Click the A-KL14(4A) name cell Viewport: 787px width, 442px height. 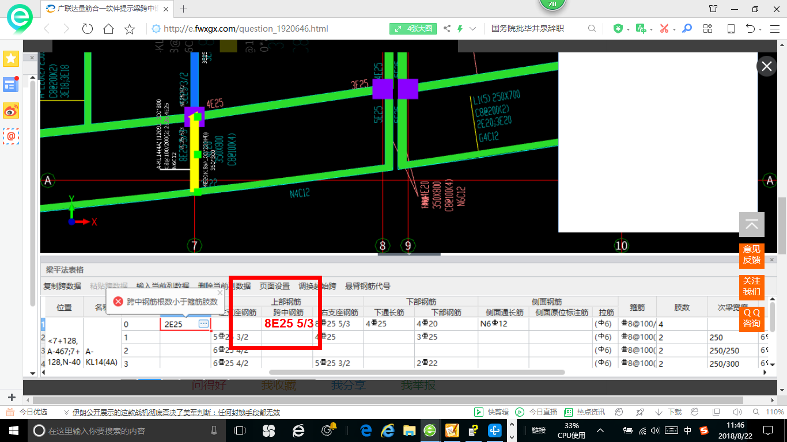point(101,357)
